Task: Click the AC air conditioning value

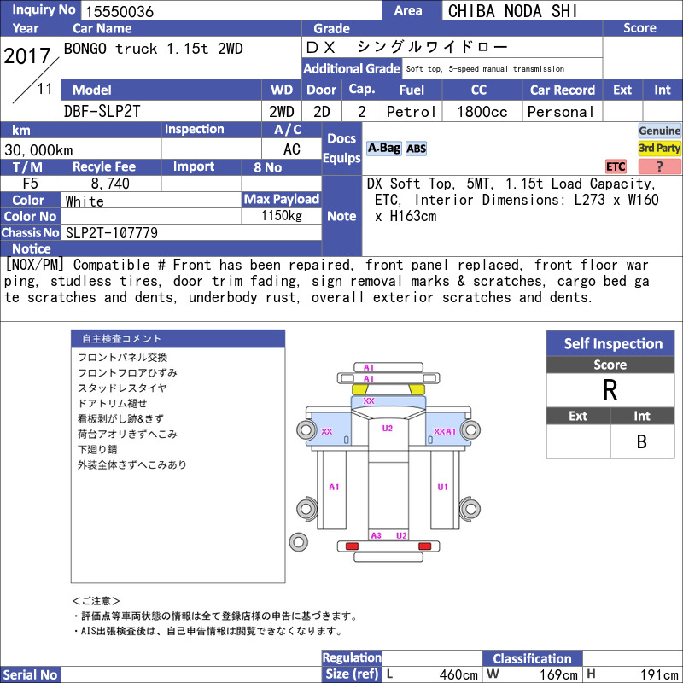Action: [x=292, y=149]
